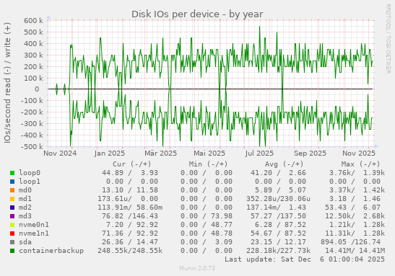Click loop0 Cur value 44.89 / 3.93
The image size is (395, 276).
130,173
